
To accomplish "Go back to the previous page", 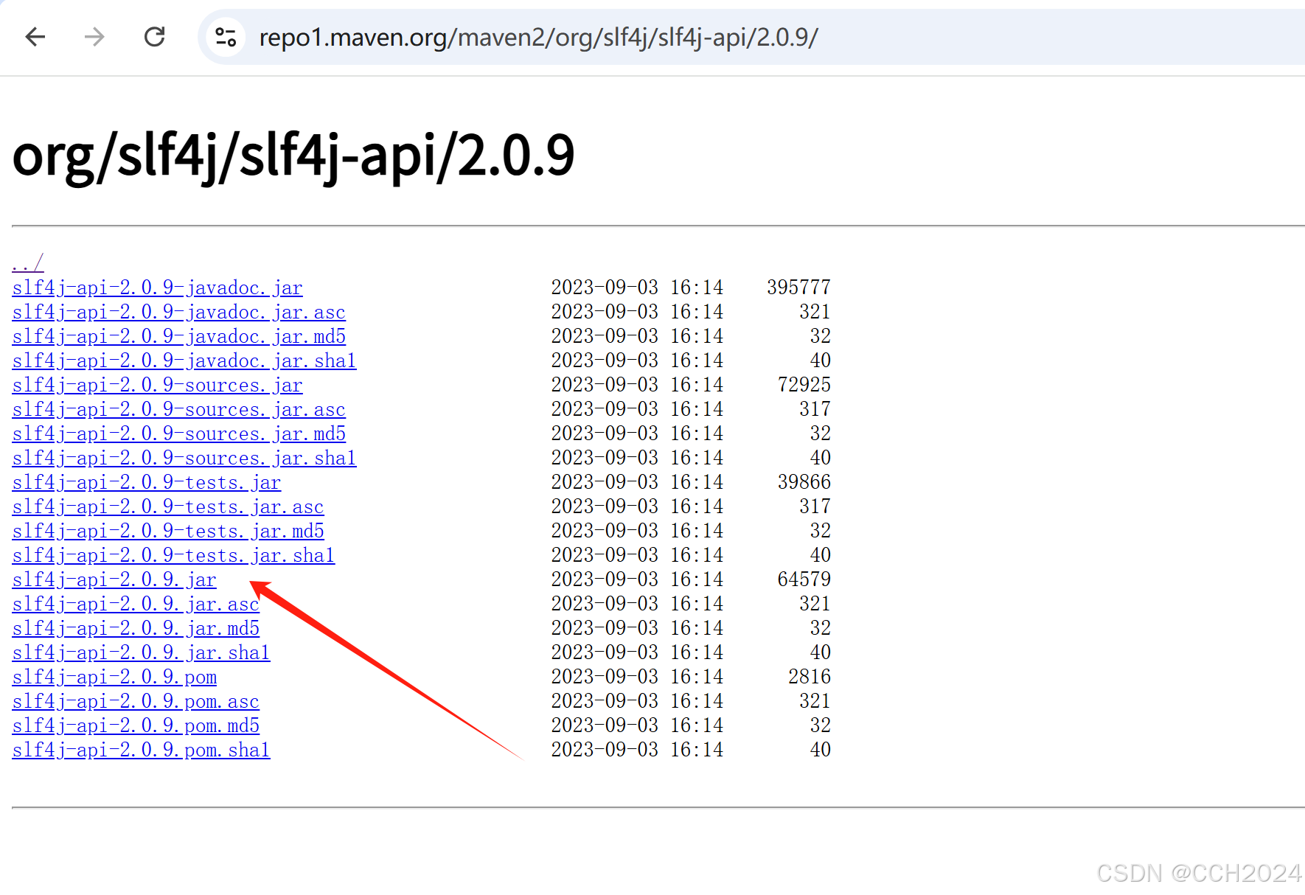I will [35, 37].
